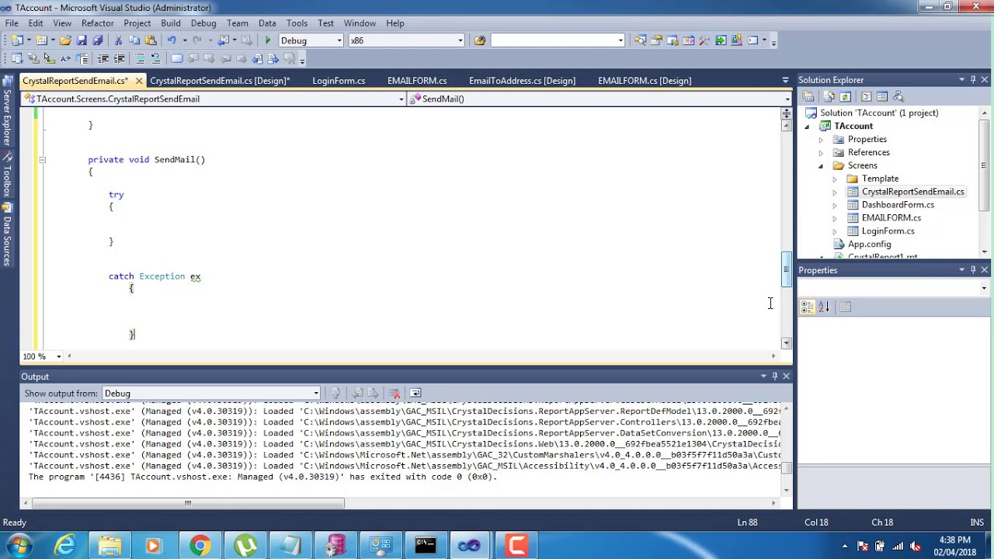Expand the Properties node in Solution Explorer
Screen dimensions: 994x559
pyautogui.click(x=821, y=139)
